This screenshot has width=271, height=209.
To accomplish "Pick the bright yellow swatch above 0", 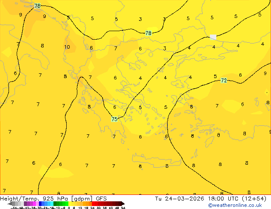I will (70, 203).
